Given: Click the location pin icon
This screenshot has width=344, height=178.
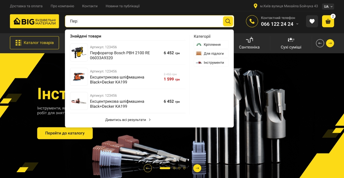Looking at the screenshot, I should [256, 6].
